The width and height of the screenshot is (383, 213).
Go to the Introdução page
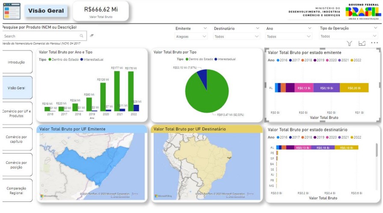17,62
